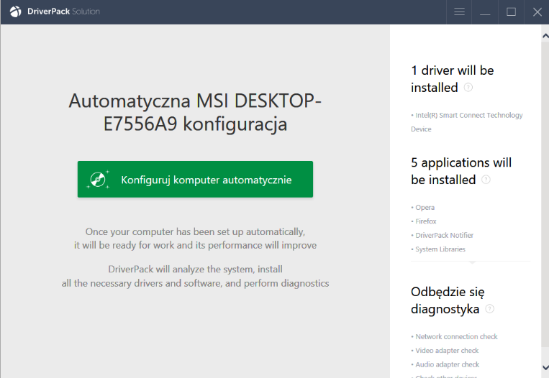Click Network connection check item
The width and height of the screenshot is (549, 378).
(455, 337)
